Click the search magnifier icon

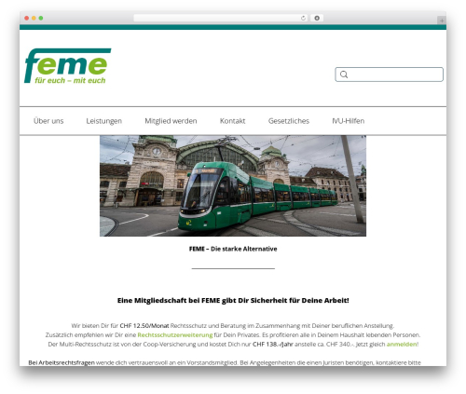coord(344,75)
